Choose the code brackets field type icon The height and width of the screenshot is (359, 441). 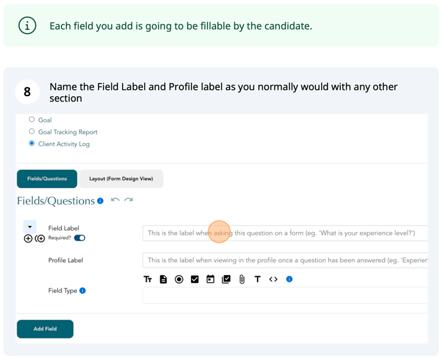273,279
